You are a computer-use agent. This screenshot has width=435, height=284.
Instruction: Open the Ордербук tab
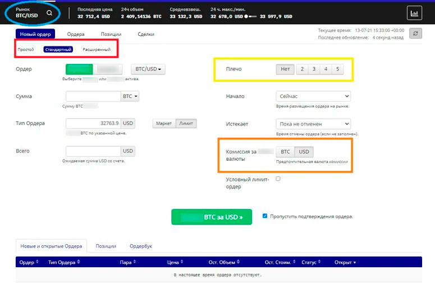140,246
